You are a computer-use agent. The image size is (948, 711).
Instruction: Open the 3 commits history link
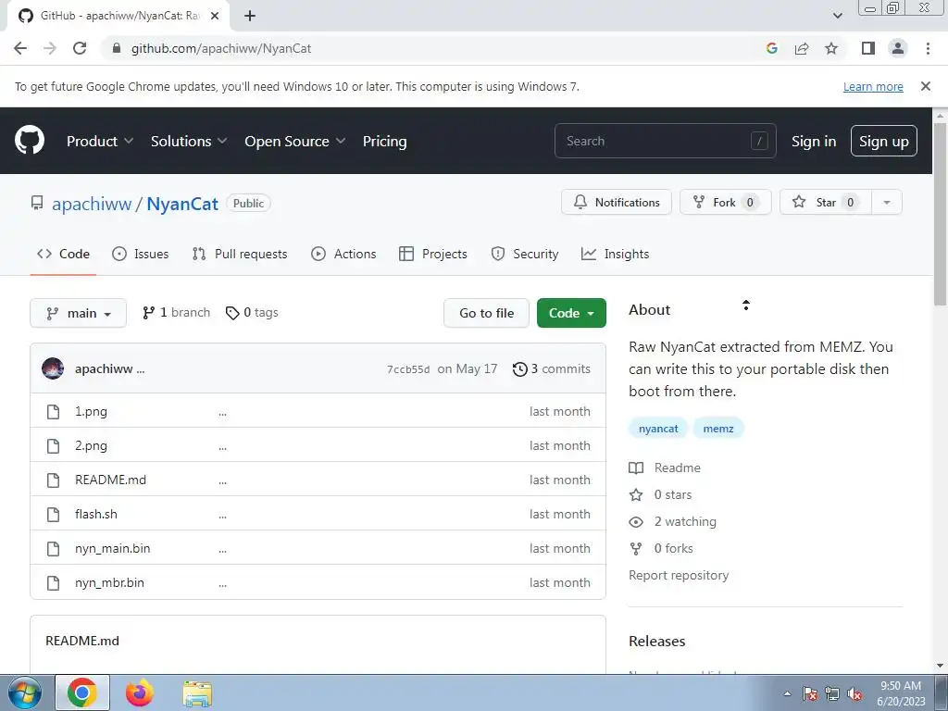(552, 368)
